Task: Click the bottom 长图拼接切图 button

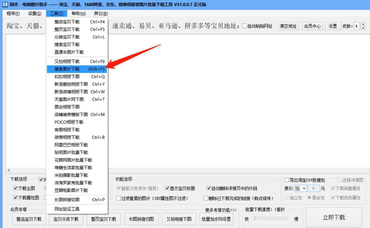Action: click(x=141, y=219)
